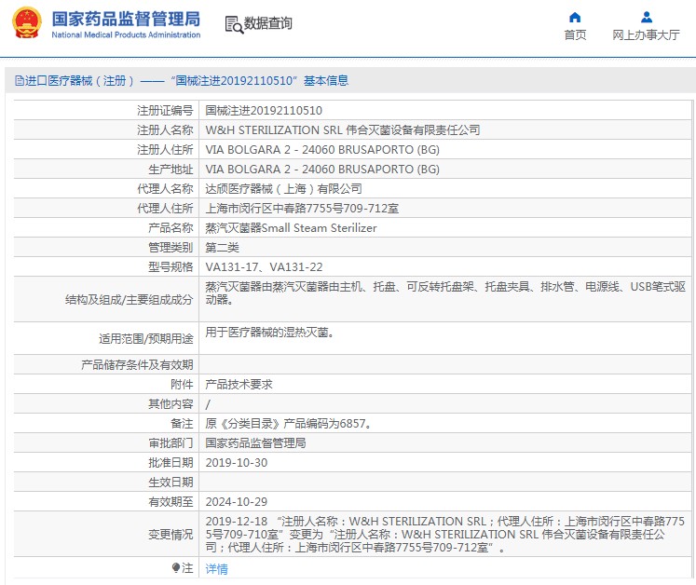This screenshot has height=585, width=696.
Task: Click the 首页 home icon
Action: (x=575, y=18)
